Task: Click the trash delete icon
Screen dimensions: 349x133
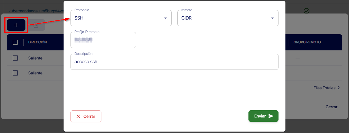Action: tap(36, 25)
